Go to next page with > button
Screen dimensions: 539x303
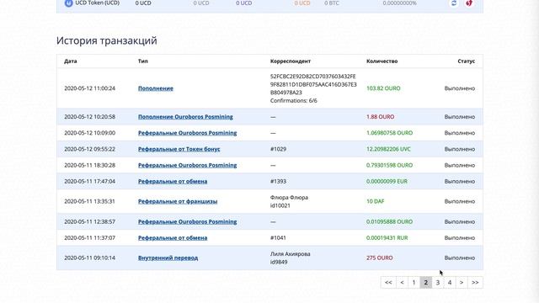(x=462, y=283)
